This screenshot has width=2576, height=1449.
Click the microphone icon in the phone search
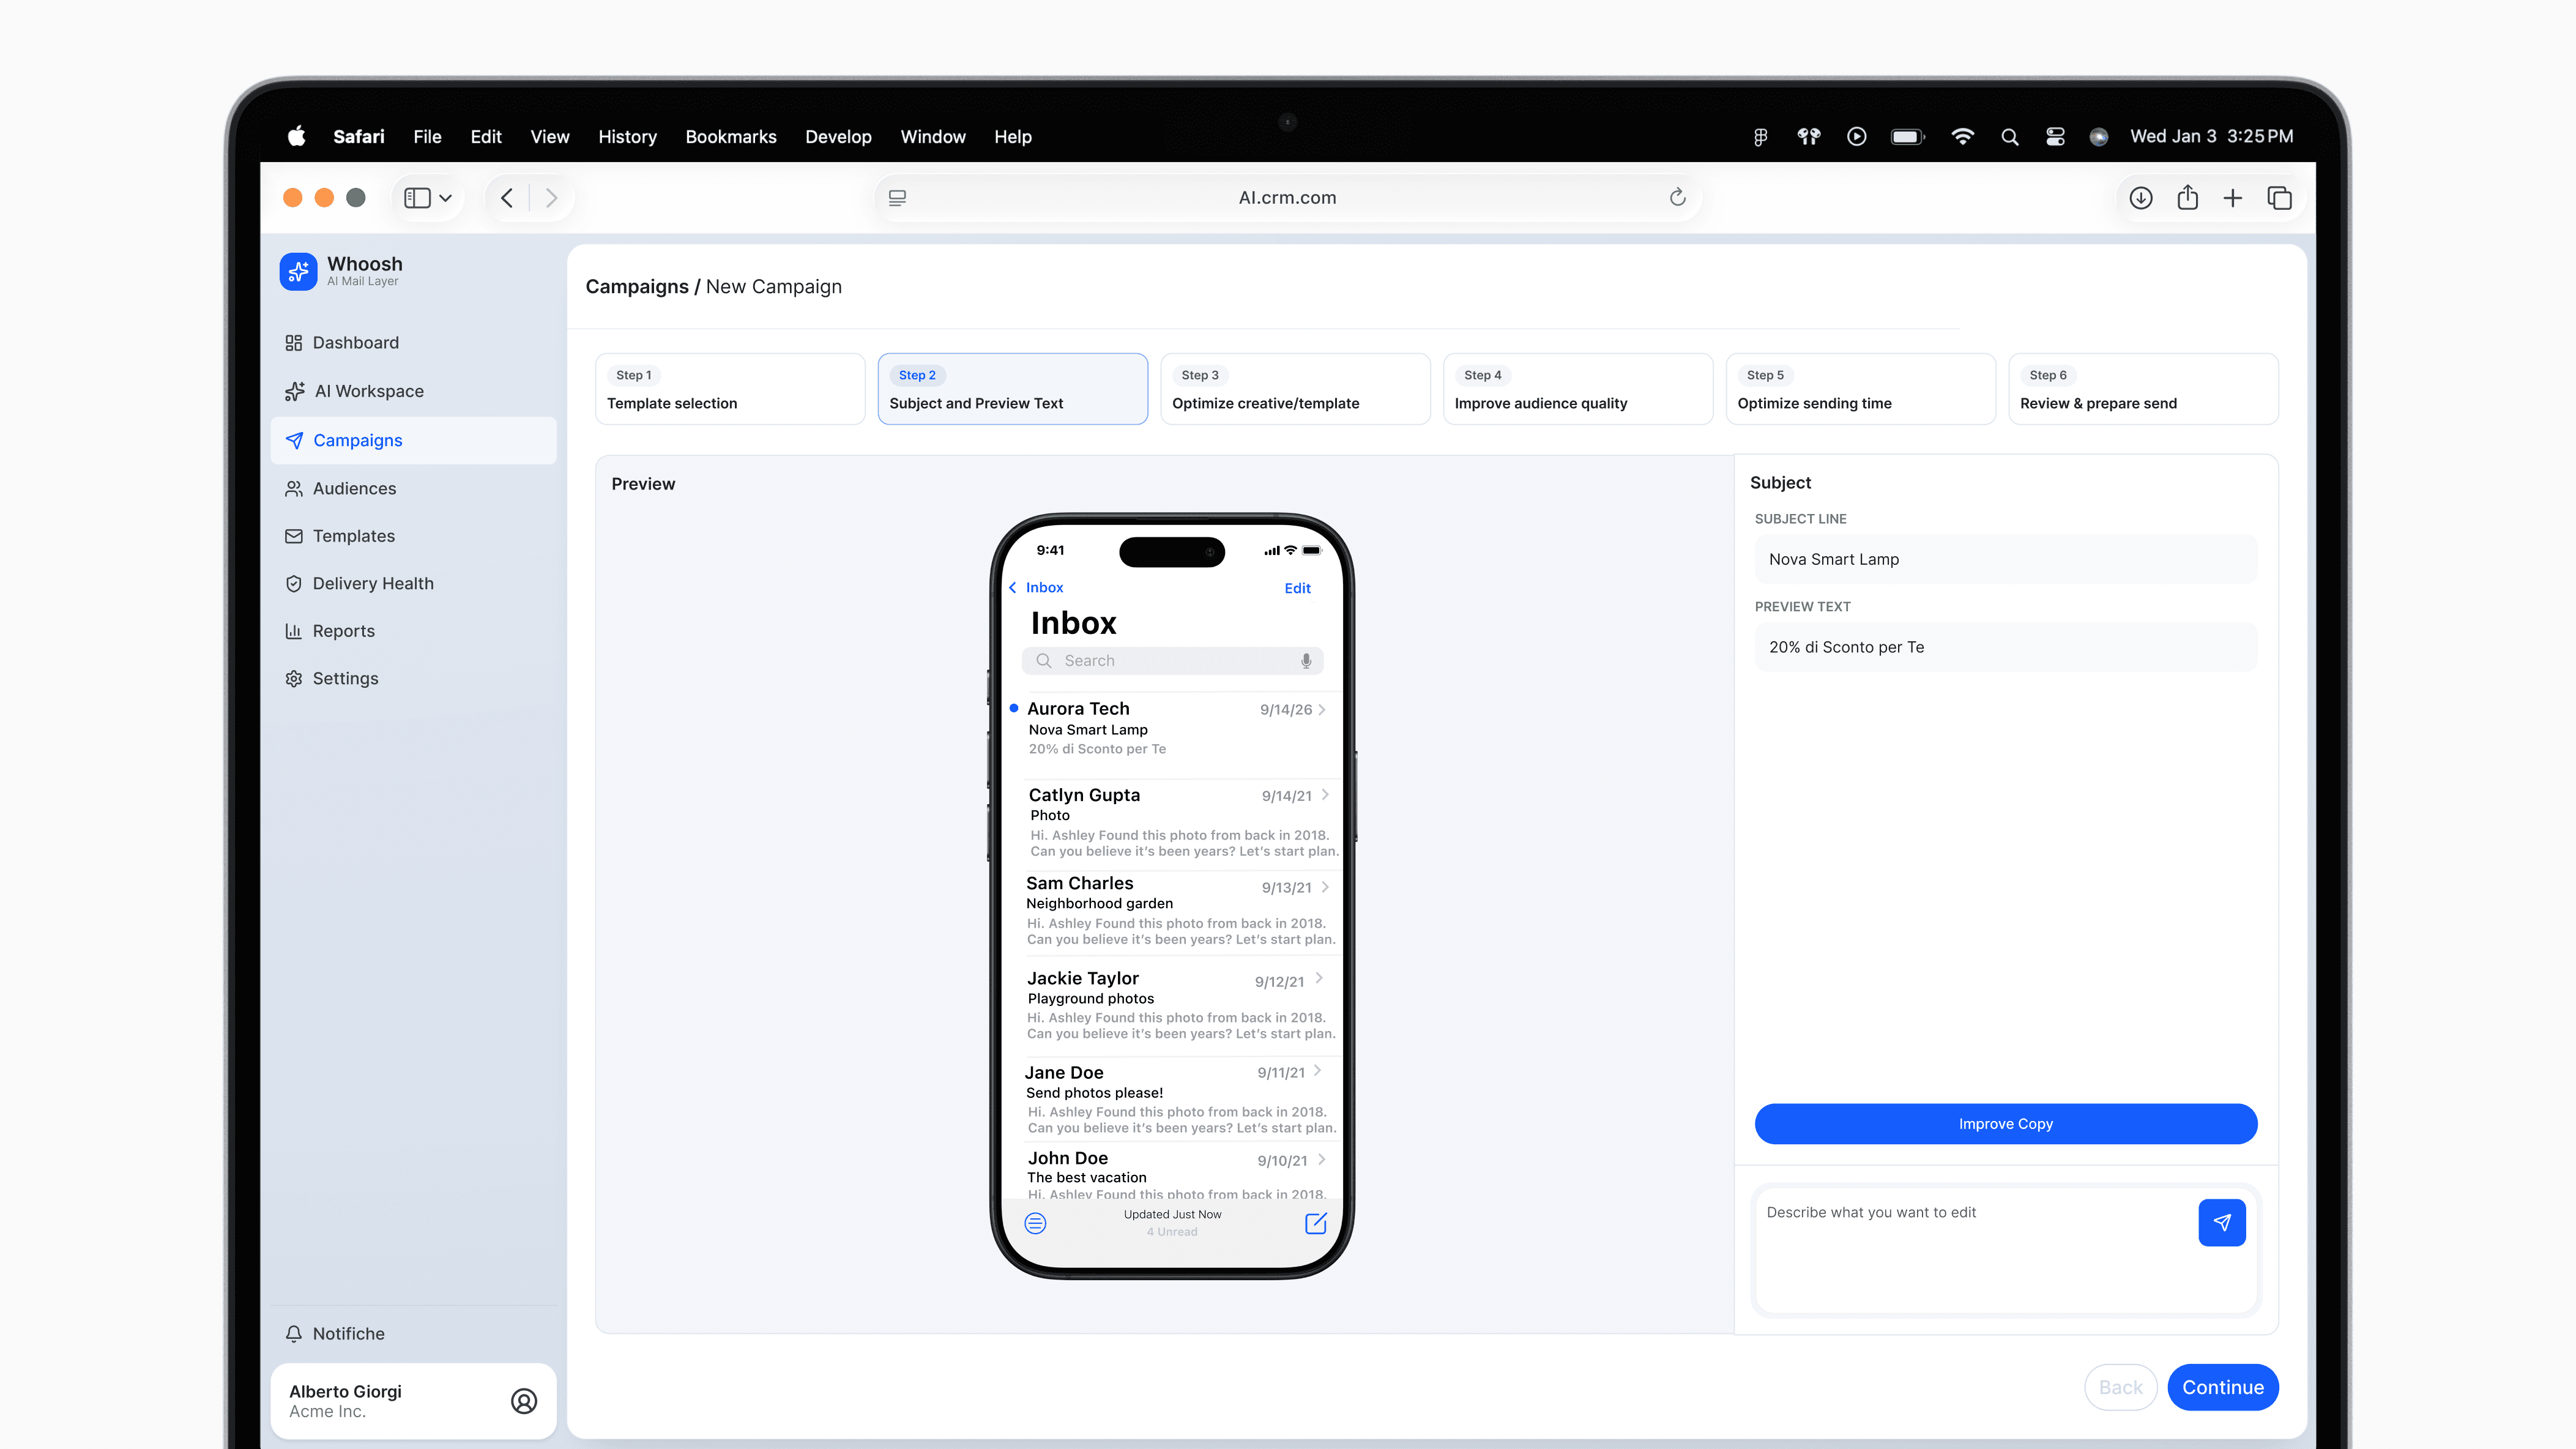click(1305, 661)
